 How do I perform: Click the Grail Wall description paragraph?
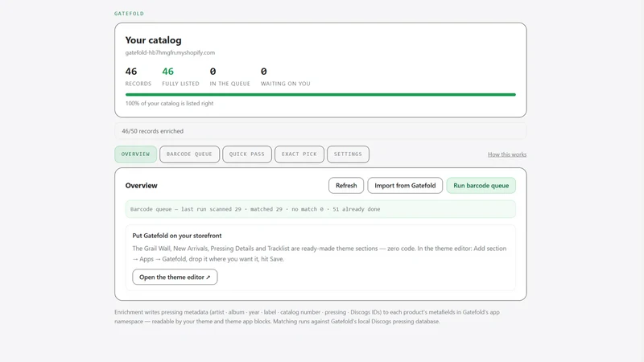coord(319,253)
